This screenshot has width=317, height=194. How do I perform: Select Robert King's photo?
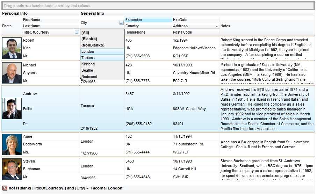12,48
